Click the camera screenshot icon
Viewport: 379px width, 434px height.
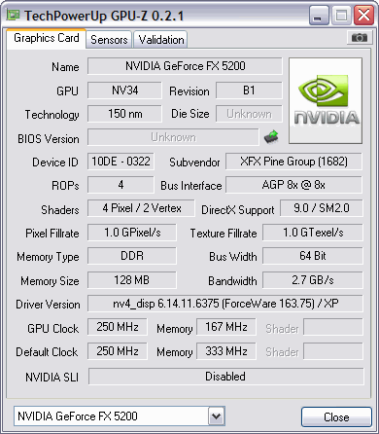[x=359, y=38]
